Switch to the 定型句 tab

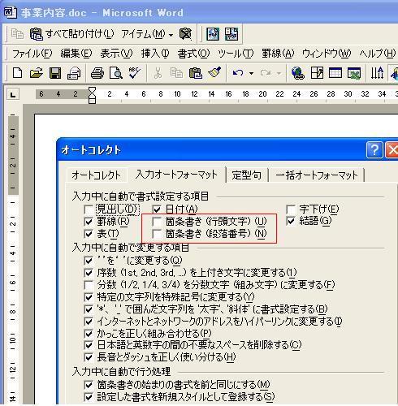pyautogui.click(x=246, y=175)
